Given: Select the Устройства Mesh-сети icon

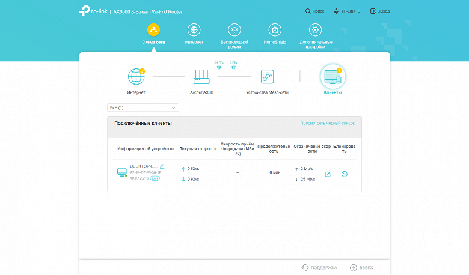Looking at the screenshot, I should (x=267, y=76).
